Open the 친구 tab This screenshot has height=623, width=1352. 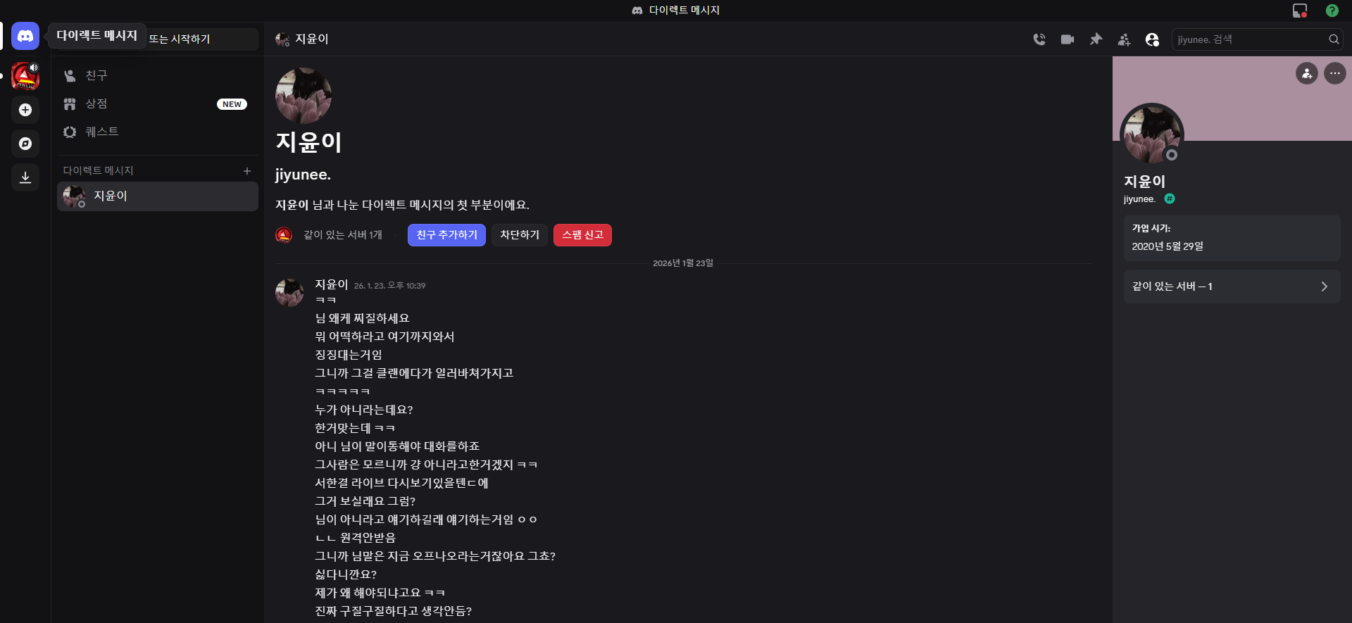(x=96, y=75)
